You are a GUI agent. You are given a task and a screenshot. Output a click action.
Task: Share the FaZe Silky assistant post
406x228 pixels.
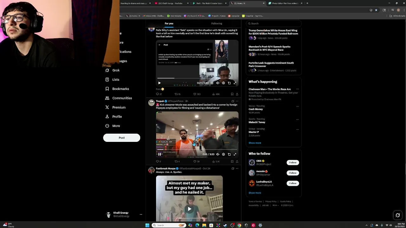[237, 94]
